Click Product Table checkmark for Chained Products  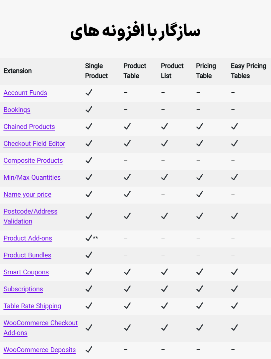[127, 127]
